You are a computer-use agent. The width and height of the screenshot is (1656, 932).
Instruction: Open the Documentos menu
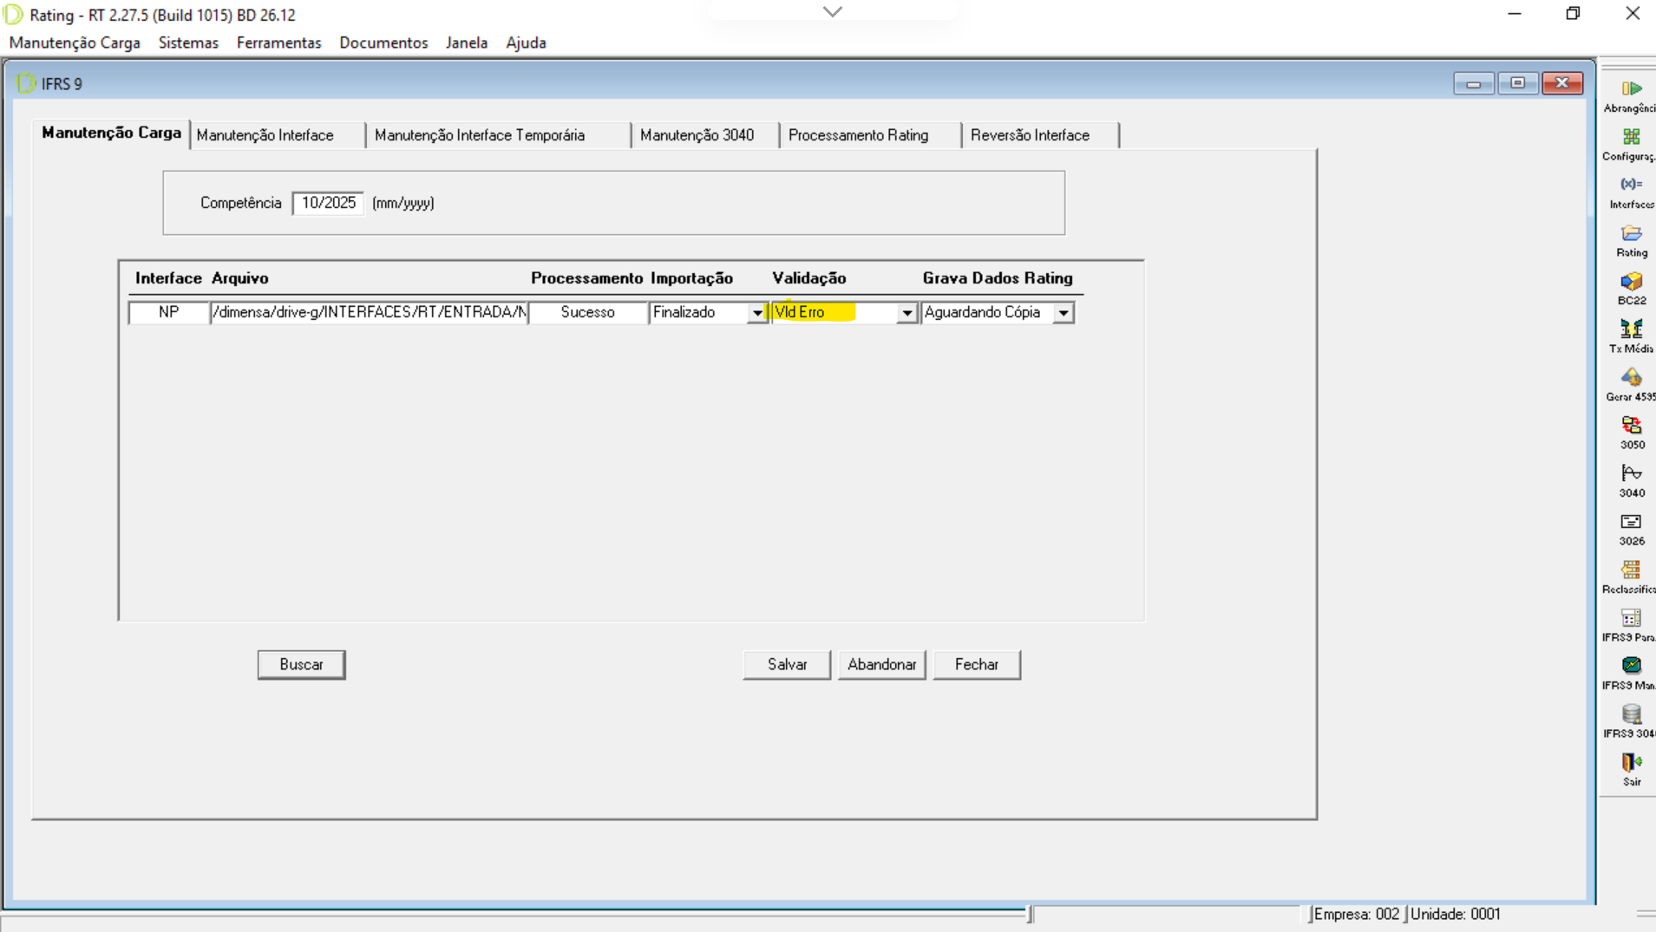pos(383,42)
